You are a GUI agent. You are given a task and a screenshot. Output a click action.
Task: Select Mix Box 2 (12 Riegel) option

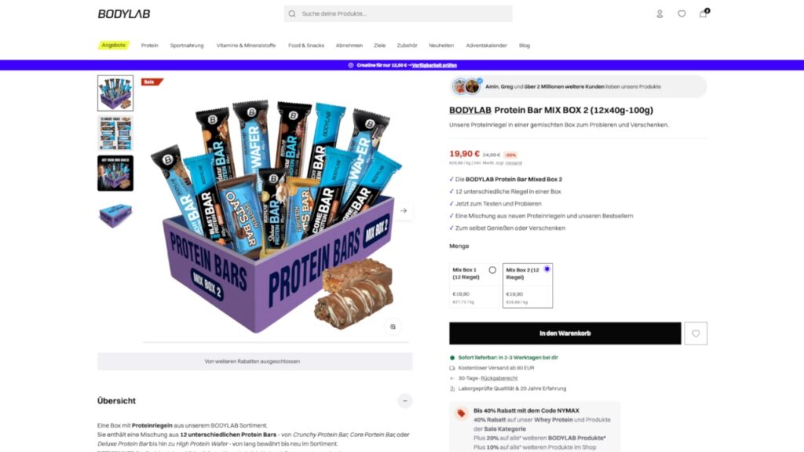tap(528, 286)
